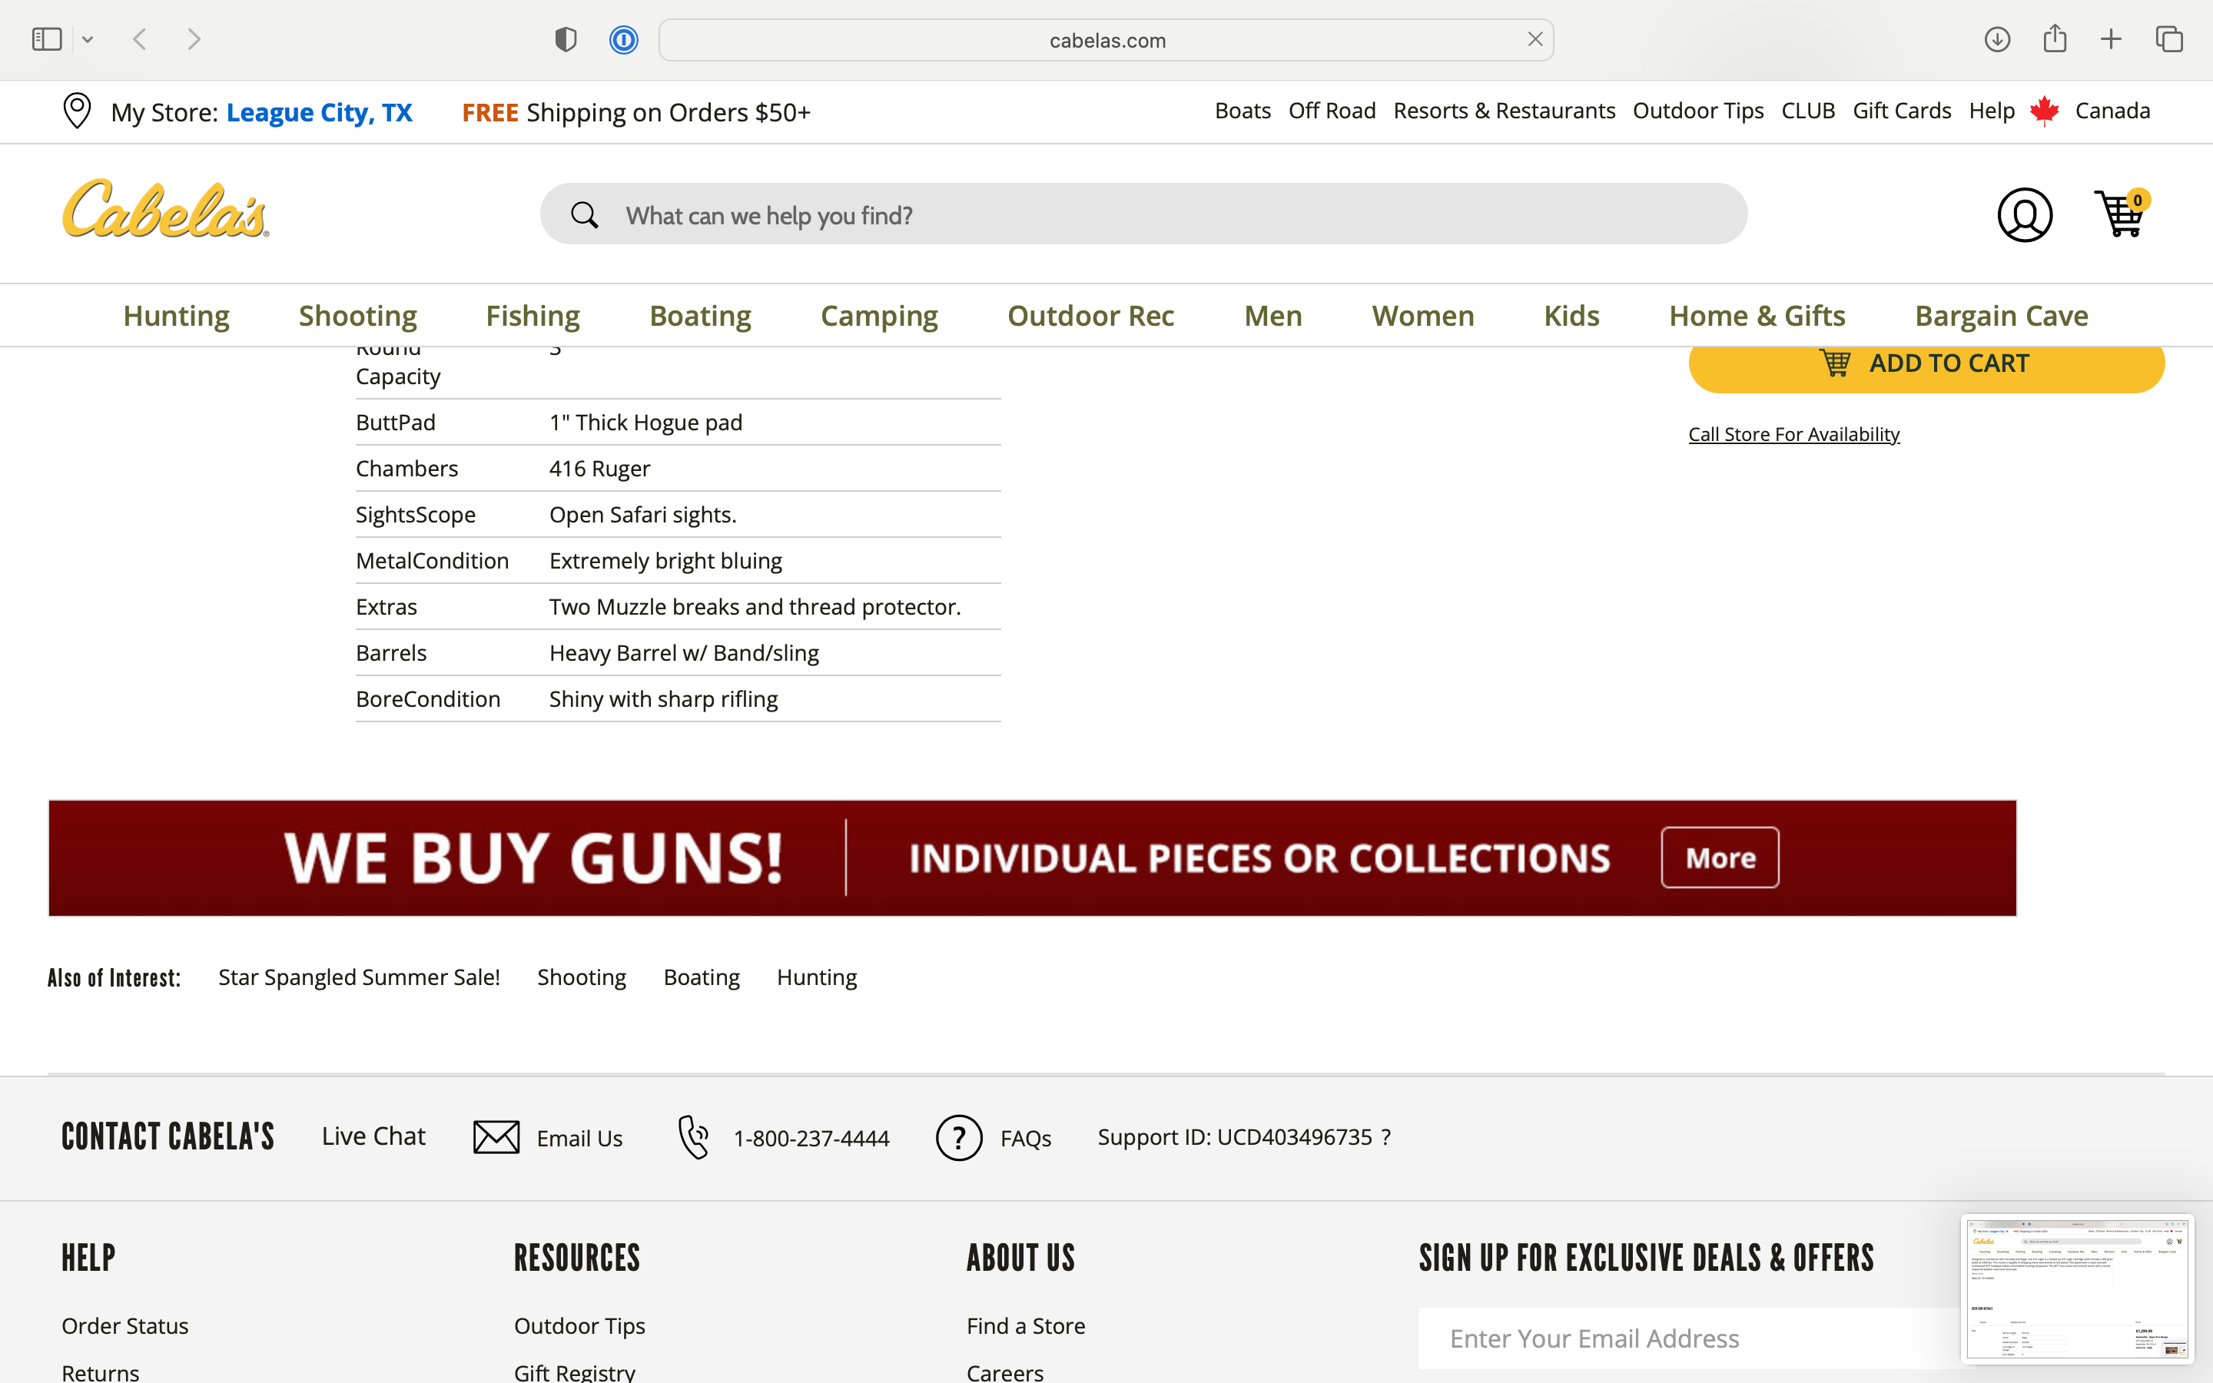Go forward with the browser forward arrow
The height and width of the screenshot is (1383, 2213).
193,39
